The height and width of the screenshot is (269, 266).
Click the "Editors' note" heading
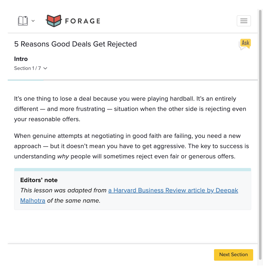(x=39, y=180)
